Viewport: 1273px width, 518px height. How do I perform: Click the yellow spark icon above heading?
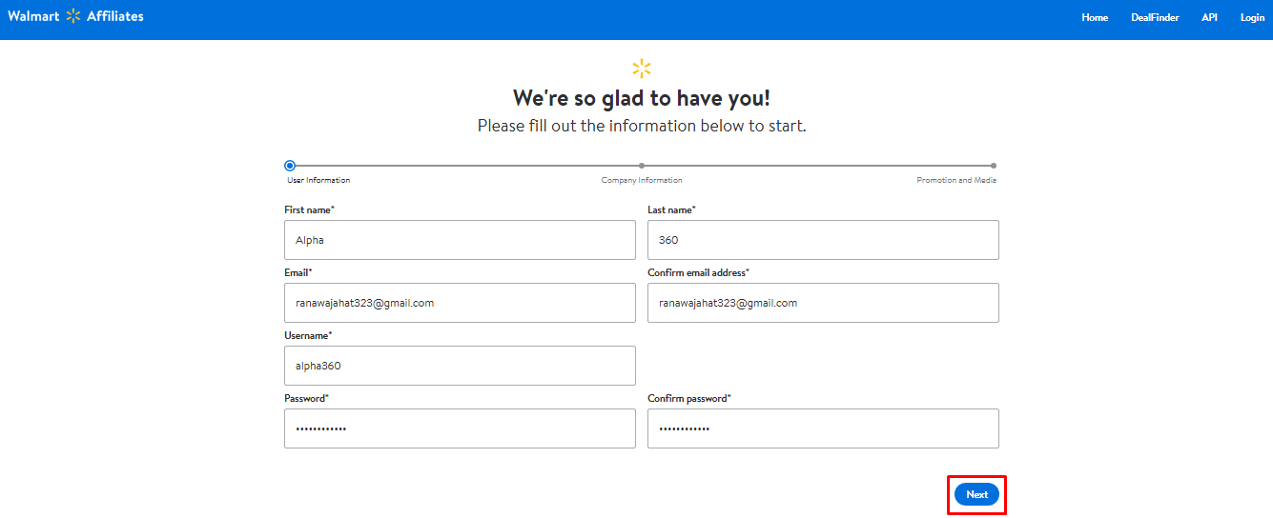[642, 69]
